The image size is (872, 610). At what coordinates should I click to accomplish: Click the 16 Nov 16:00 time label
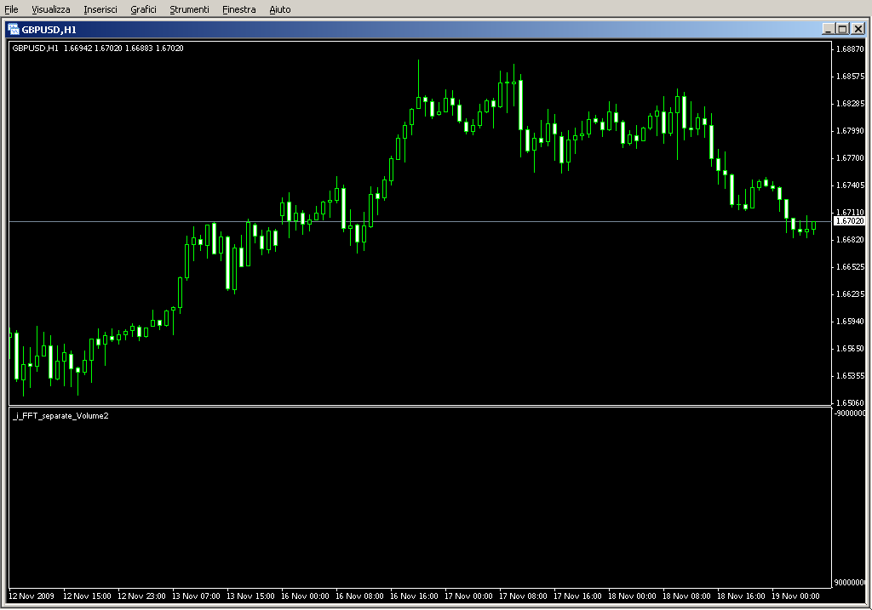[414, 596]
